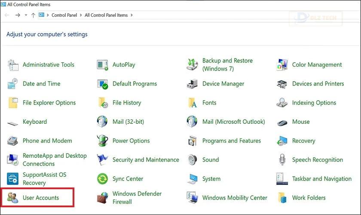
Task: Open the Administrative Tools icon
Action: click(12, 65)
